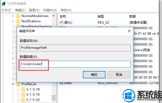Open the 文件(F) menu
This screenshot has height=103, width=162.
point(6,10)
